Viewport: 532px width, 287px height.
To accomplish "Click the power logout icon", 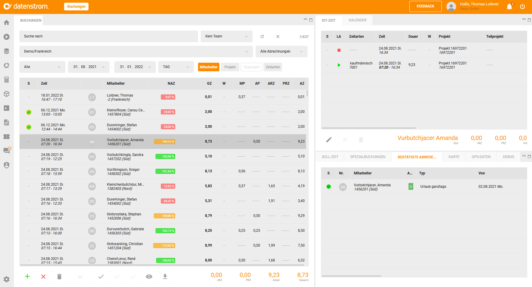I will 522,7.
